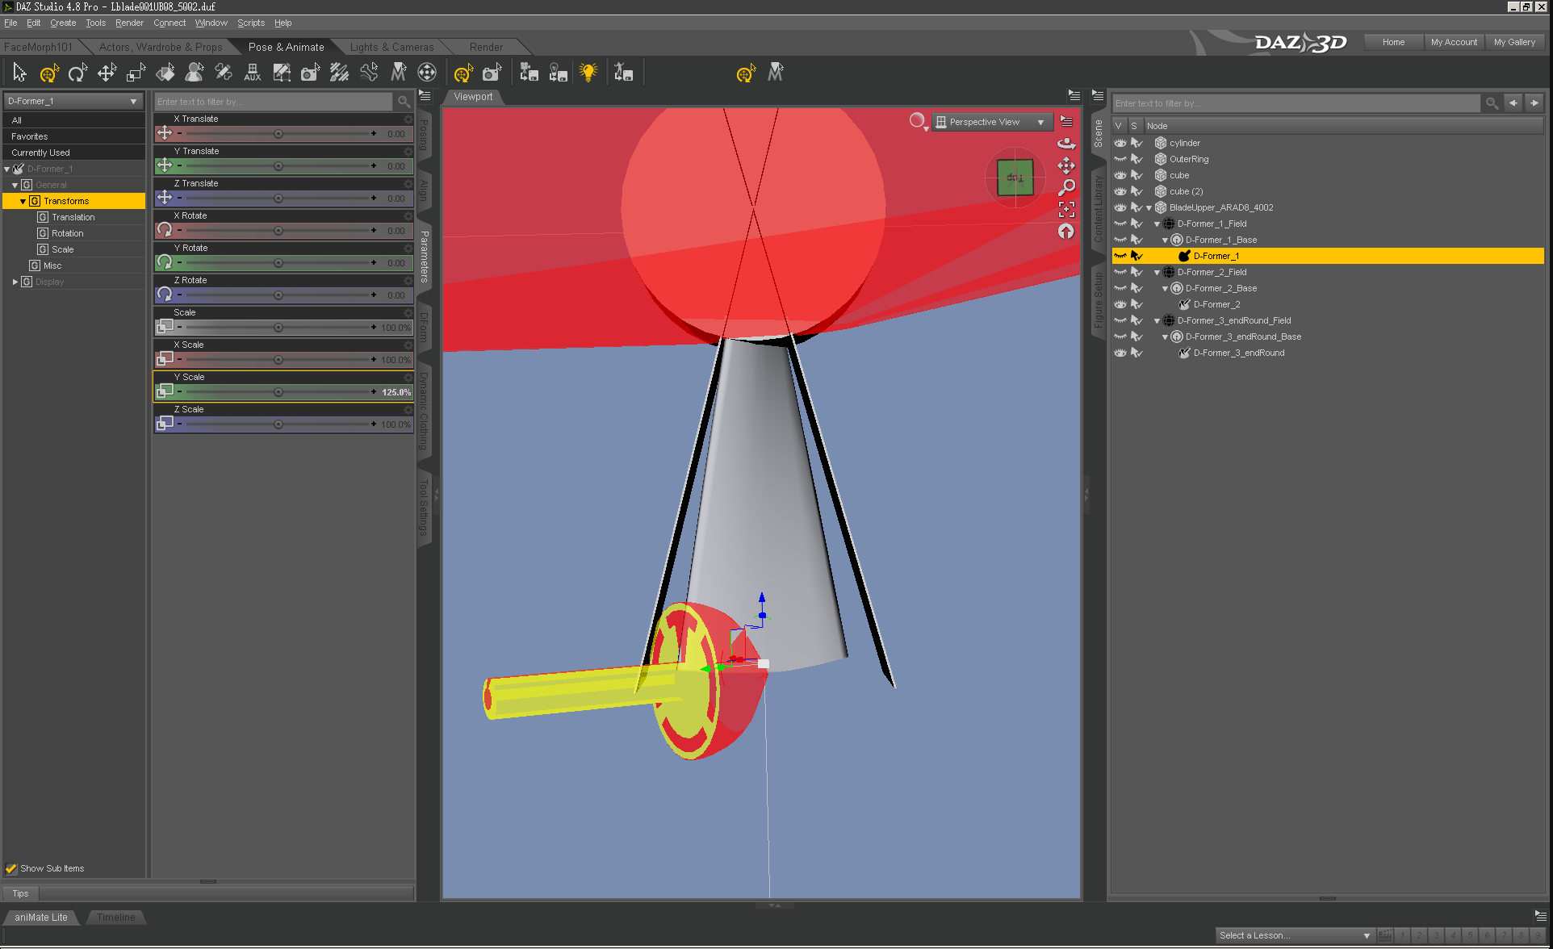Uncheck Show Sub Items checkbox
The height and width of the screenshot is (949, 1553).
pyautogui.click(x=11, y=868)
